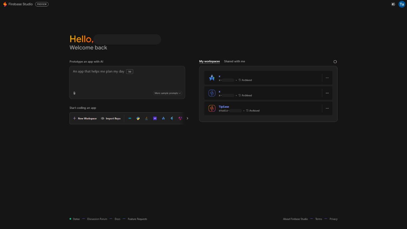Click the prototype app prompt box
407x229 pixels.
[127, 82]
